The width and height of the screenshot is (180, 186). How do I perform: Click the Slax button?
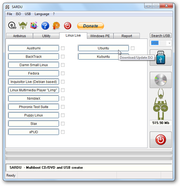click(34, 124)
